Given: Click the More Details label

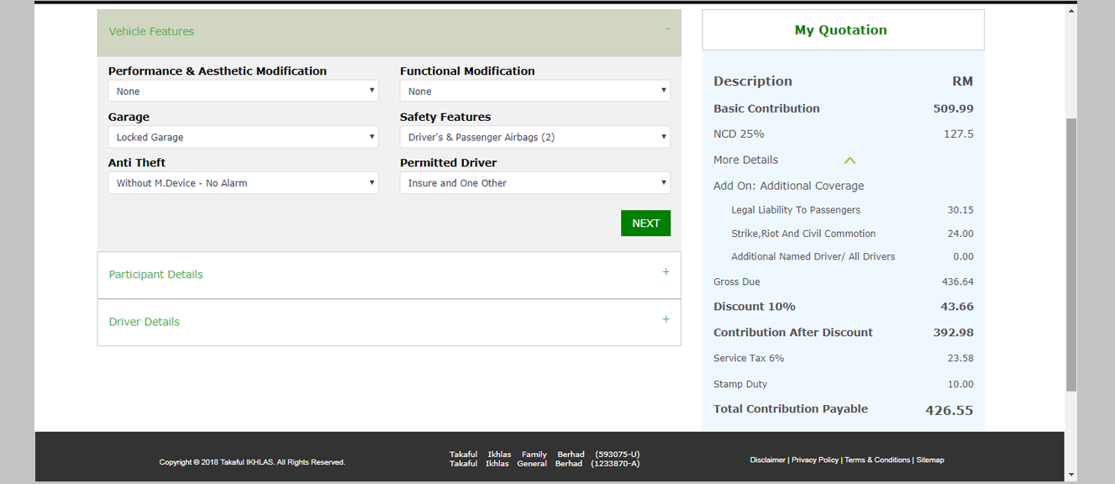Looking at the screenshot, I should pos(745,160).
